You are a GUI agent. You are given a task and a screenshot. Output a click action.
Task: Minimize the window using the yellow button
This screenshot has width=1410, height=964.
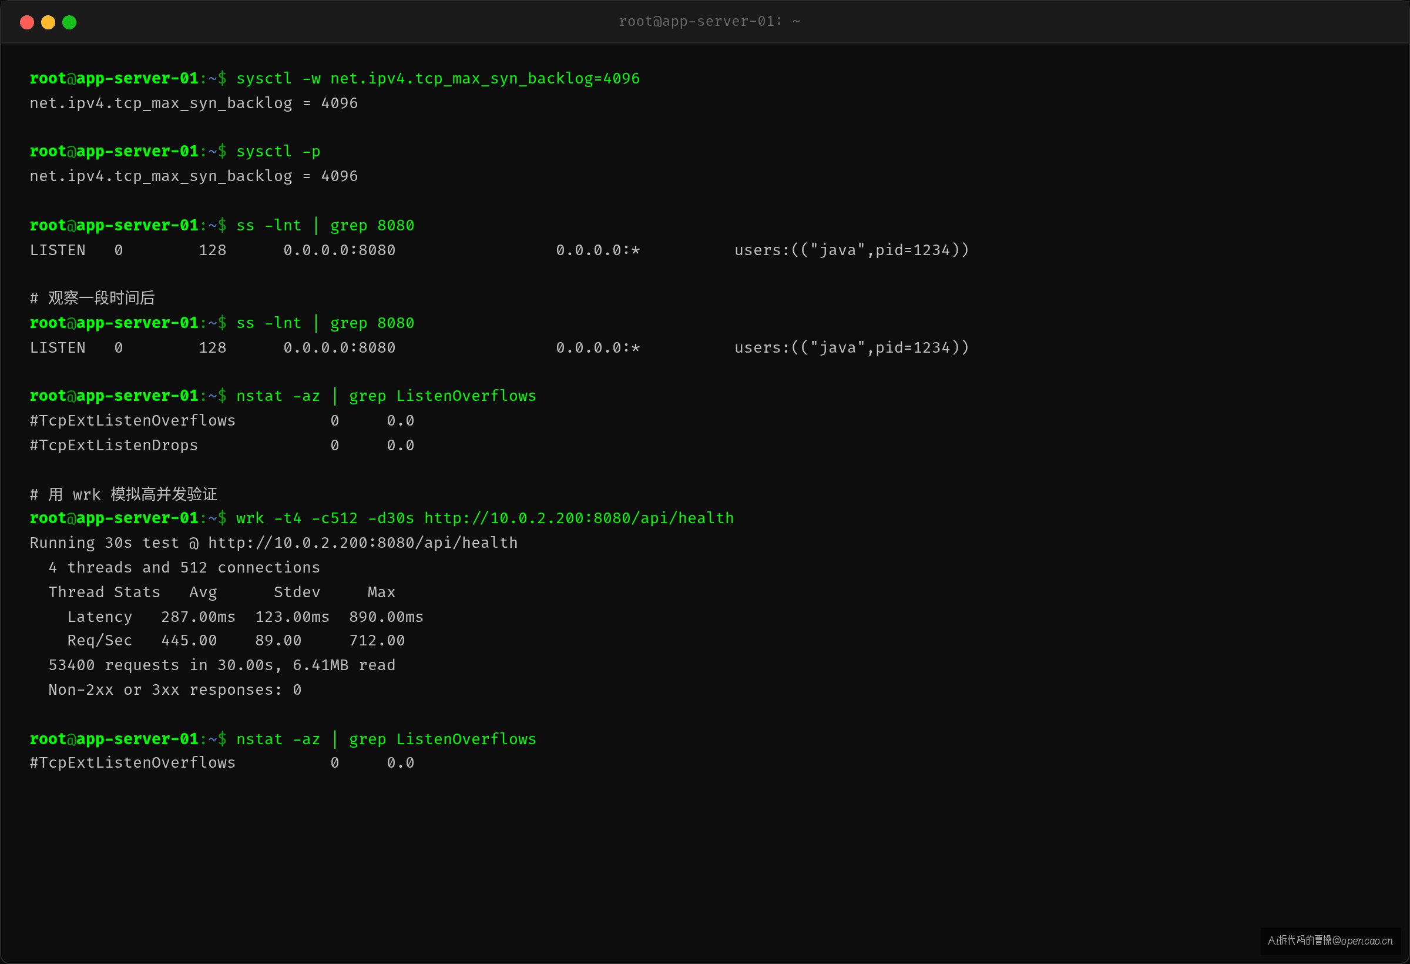pos(48,22)
